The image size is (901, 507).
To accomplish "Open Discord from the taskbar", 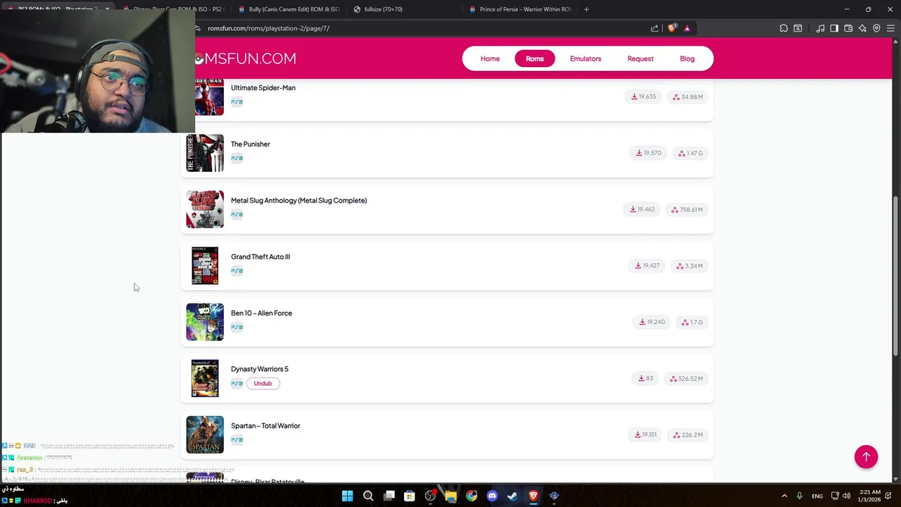I will click(x=492, y=496).
